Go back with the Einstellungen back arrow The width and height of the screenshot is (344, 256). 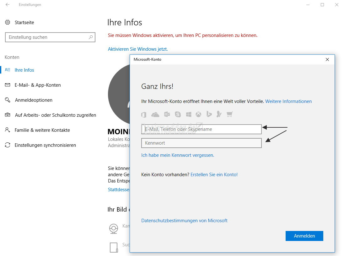pos(8,5)
